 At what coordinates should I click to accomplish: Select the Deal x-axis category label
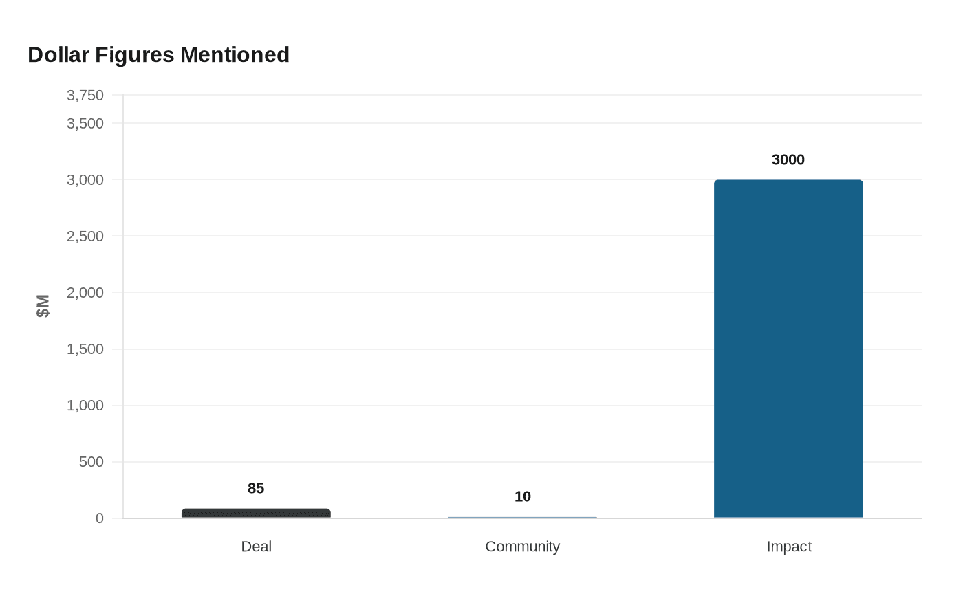[x=256, y=547]
